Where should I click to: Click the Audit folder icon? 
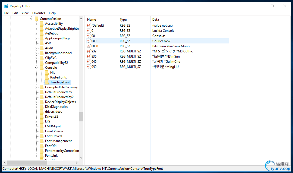(x=42, y=48)
